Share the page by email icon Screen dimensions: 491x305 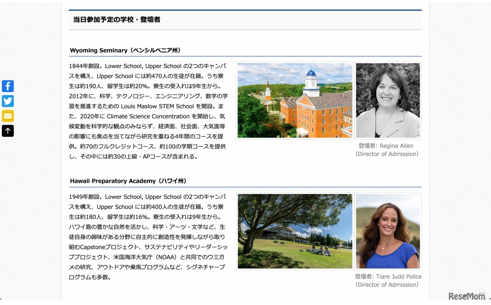(x=8, y=116)
